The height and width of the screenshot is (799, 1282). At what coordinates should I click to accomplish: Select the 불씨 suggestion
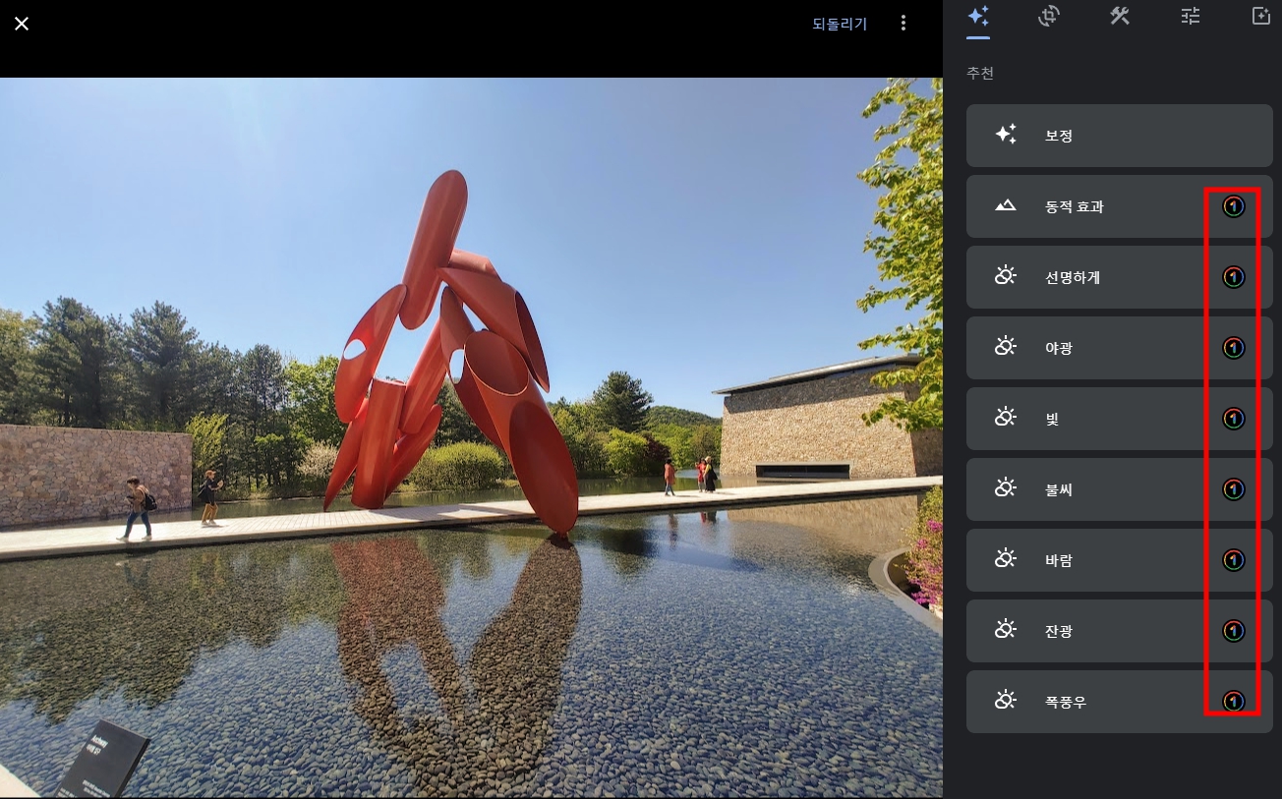point(1120,489)
